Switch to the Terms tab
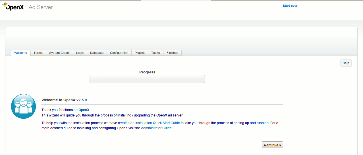Image resolution: width=363 pixels, height=155 pixels. tap(38, 53)
